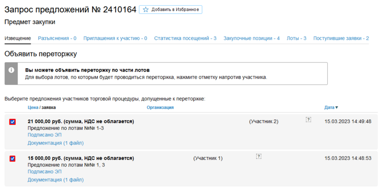Open Приглашения к участию - 0 tab
The width and height of the screenshot is (381, 191).
115,38
